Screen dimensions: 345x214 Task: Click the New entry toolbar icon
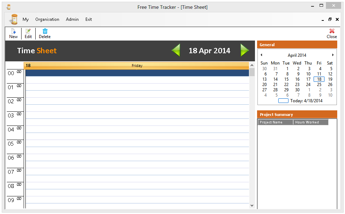point(13,31)
